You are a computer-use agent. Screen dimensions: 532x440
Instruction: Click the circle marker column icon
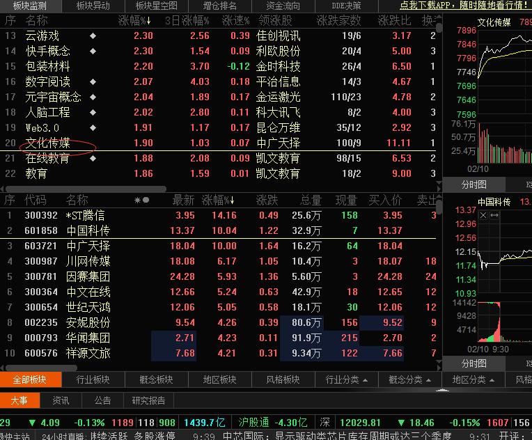tap(146, 200)
